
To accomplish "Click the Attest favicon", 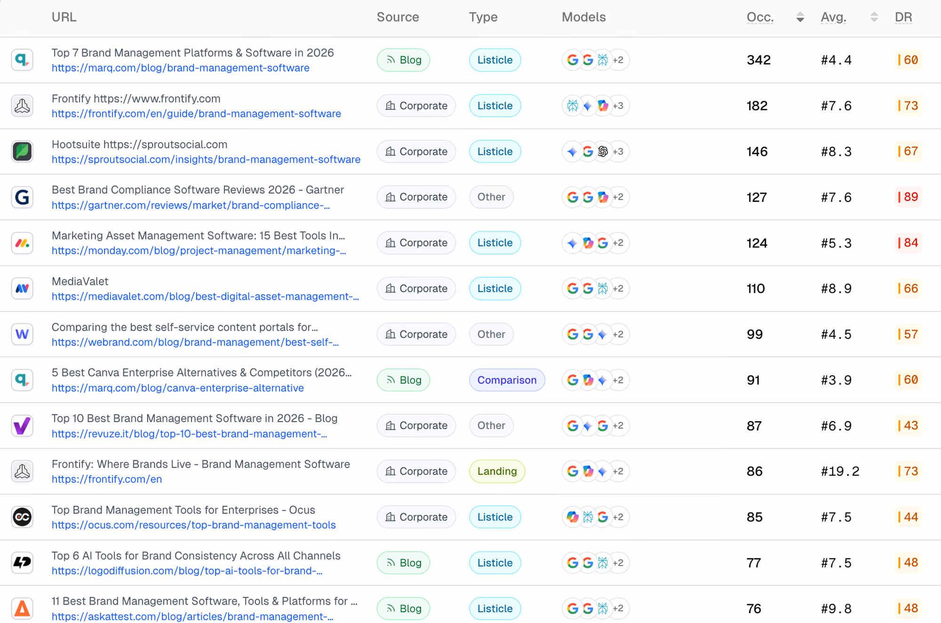I will click(x=22, y=608).
